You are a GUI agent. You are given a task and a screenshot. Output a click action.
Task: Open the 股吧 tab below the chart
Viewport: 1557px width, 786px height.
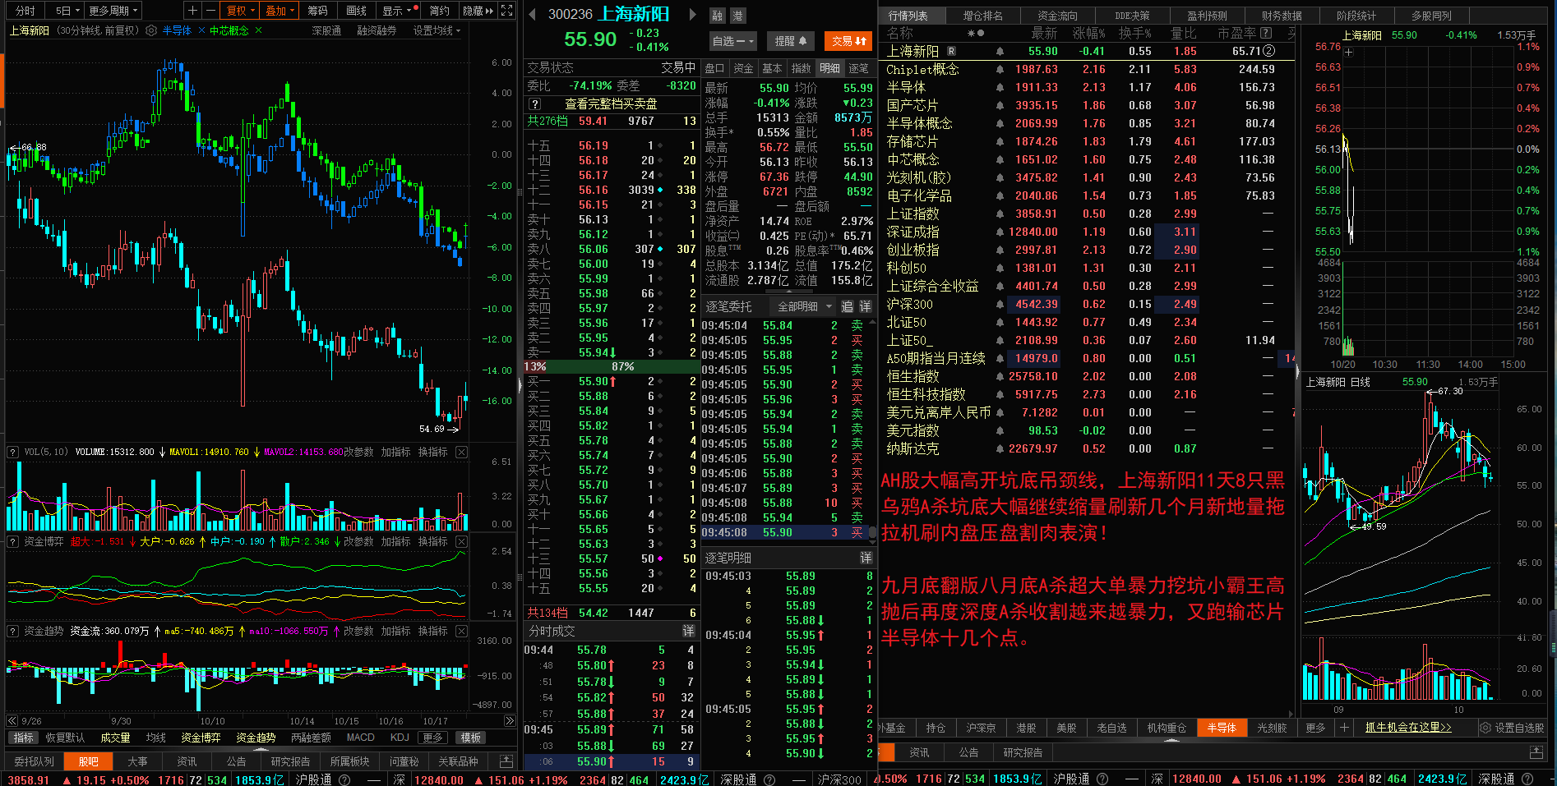coord(89,761)
